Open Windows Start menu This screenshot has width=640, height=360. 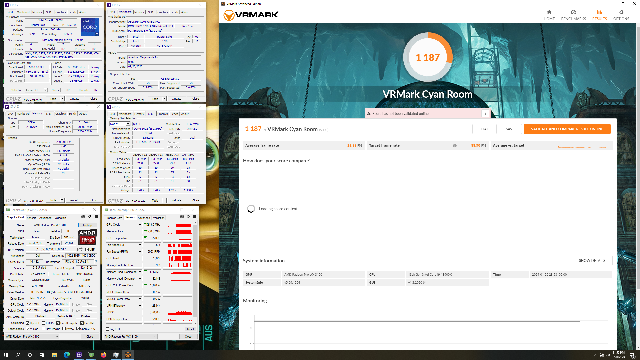pos(6,355)
